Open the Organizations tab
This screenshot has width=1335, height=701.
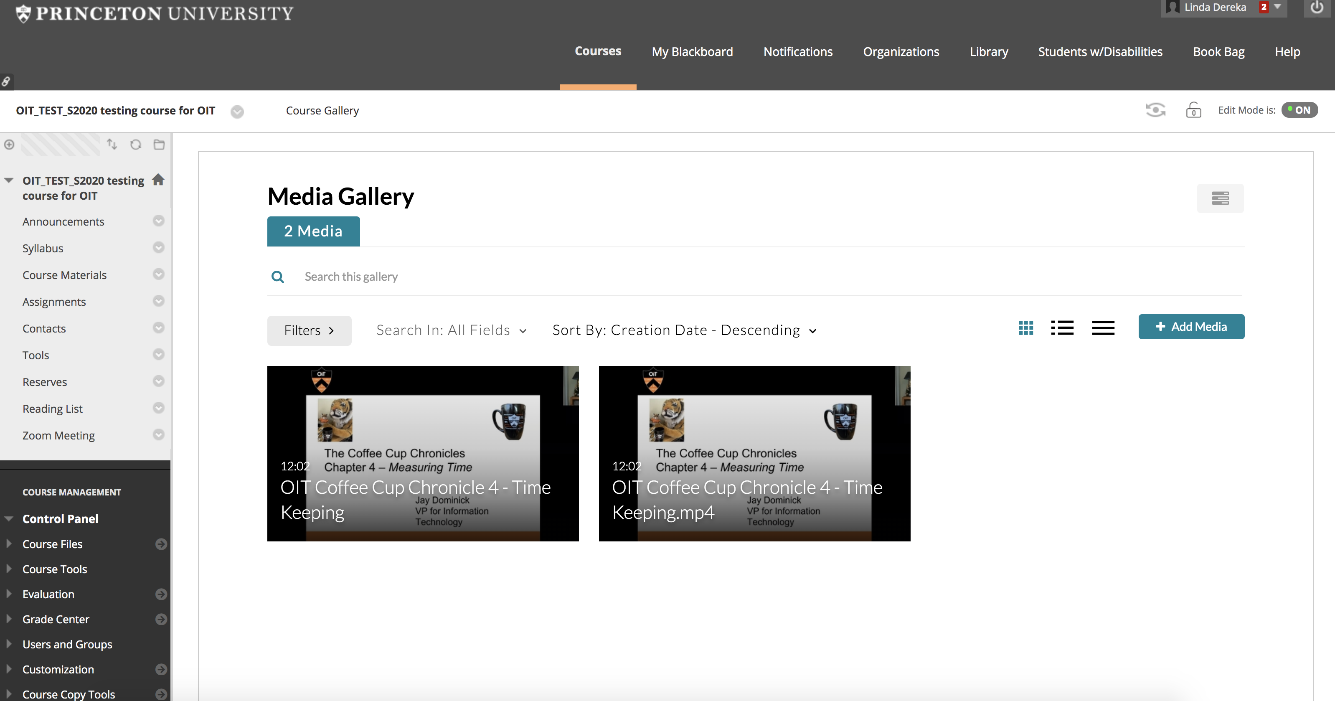901,52
